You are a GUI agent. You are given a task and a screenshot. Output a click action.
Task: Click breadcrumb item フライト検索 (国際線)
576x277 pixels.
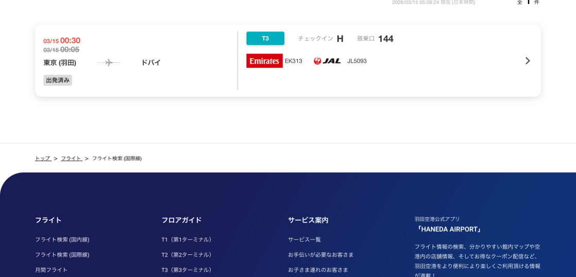pos(117,159)
